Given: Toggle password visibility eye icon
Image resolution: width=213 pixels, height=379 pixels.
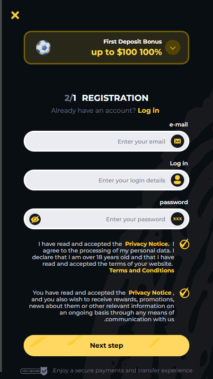Looking at the screenshot, I should point(35,219).
